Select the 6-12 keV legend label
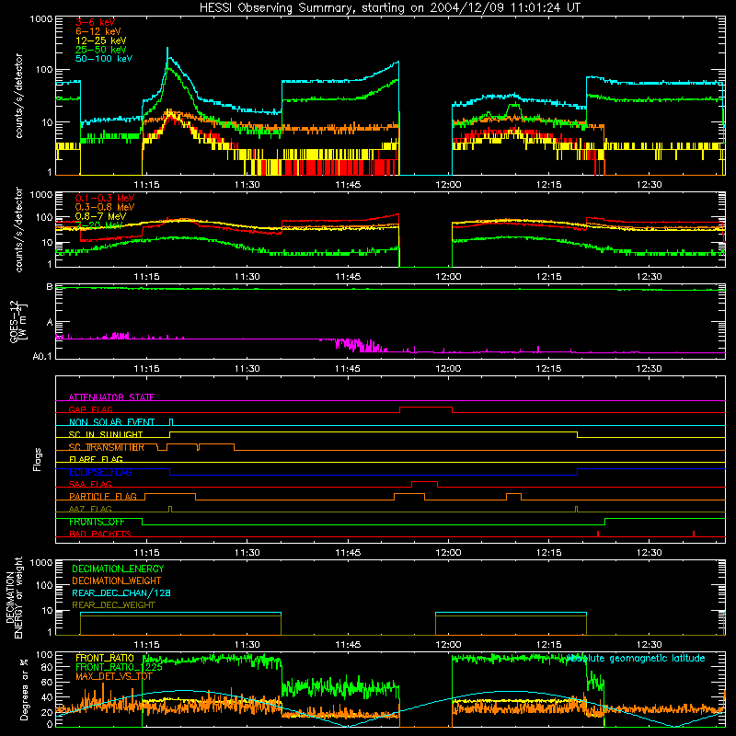This screenshot has height=736, width=736. [x=98, y=31]
